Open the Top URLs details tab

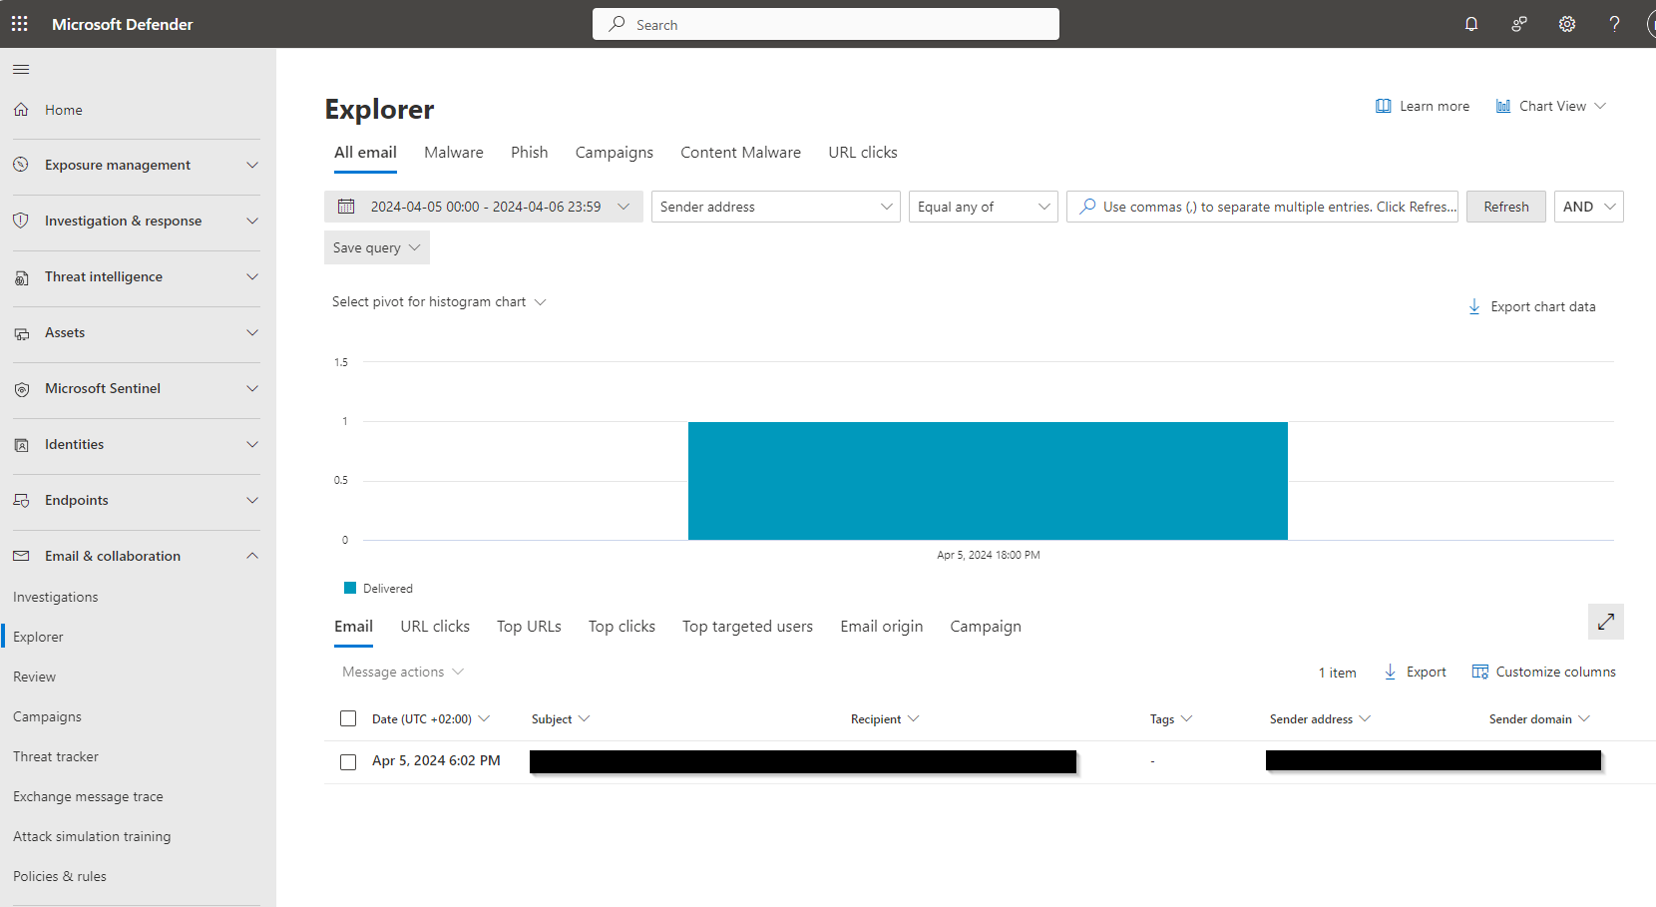[530, 627]
